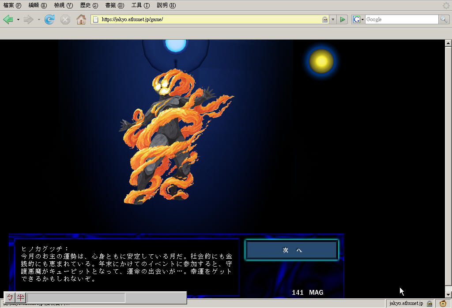
Task: Click the page icon in address bar
Action: [95, 19]
